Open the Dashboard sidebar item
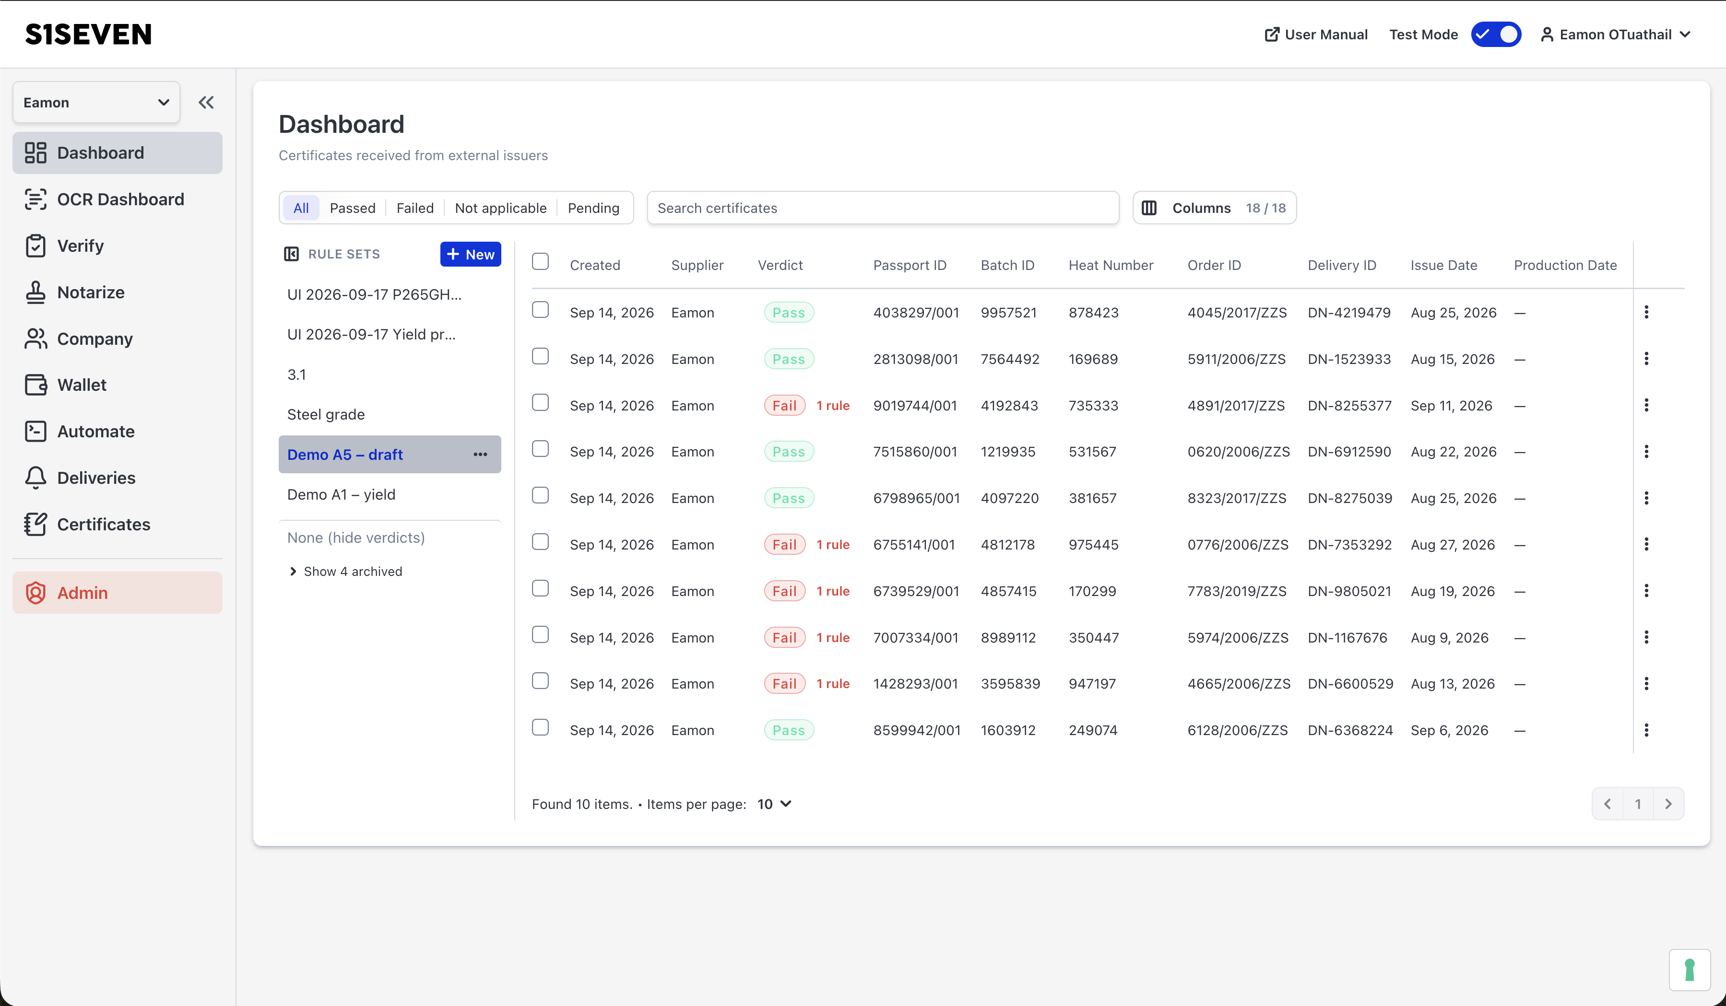1726x1006 pixels. (x=117, y=152)
